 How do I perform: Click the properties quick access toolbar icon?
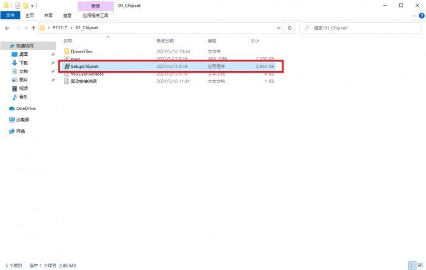(18, 6)
